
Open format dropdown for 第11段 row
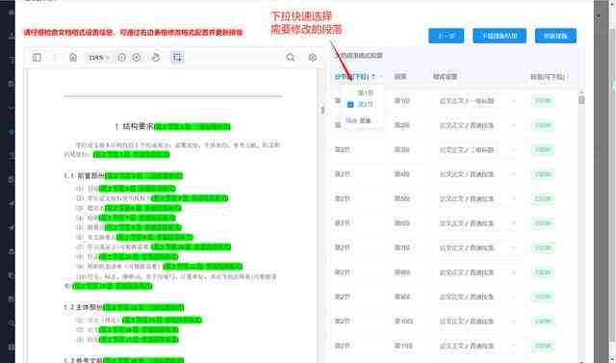[476, 346]
